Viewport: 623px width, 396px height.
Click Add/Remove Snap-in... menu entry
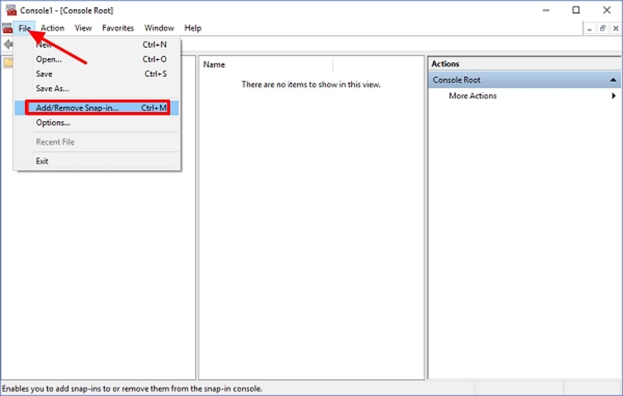tap(97, 108)
